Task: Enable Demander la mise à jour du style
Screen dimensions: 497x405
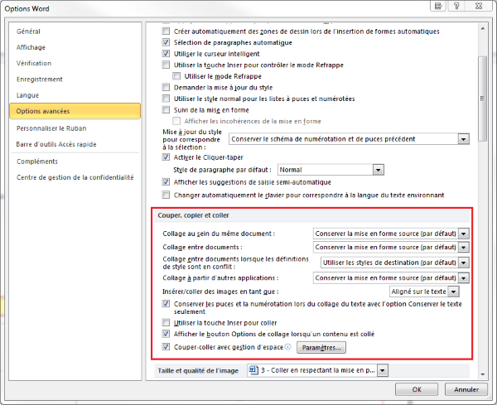Action: point(166,87)
